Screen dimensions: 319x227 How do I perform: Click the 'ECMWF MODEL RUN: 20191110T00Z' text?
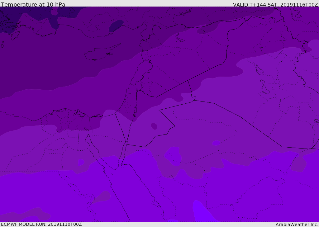41,224
